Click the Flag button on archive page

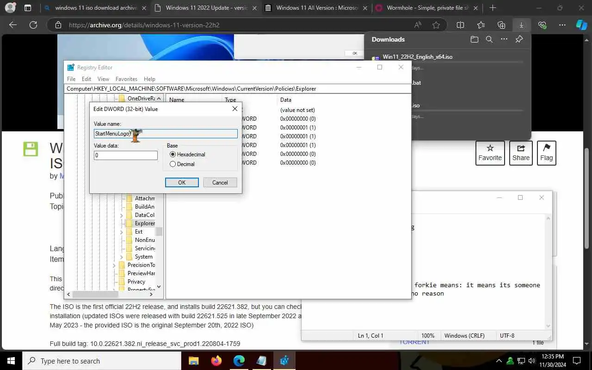click(x=546, y=153)
